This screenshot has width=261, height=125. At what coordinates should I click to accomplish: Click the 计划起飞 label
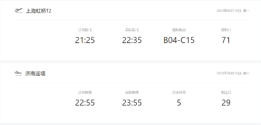(x=85, y=30)
